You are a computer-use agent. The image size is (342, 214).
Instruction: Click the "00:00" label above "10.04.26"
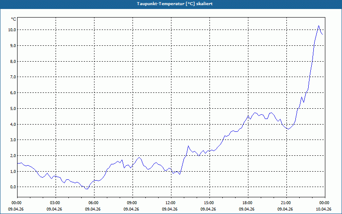tap(325, 203)
